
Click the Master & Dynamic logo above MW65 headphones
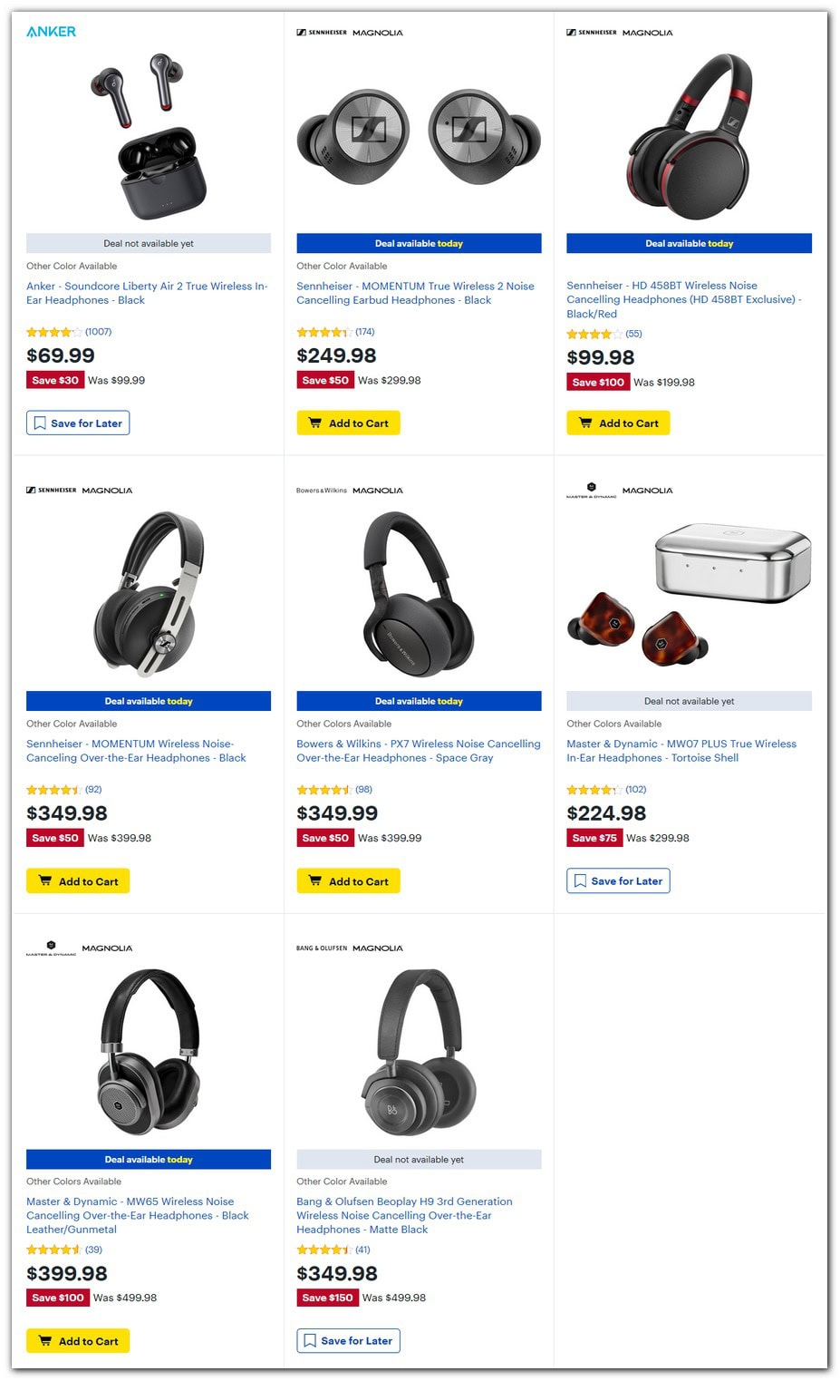[x=51, y=948]
